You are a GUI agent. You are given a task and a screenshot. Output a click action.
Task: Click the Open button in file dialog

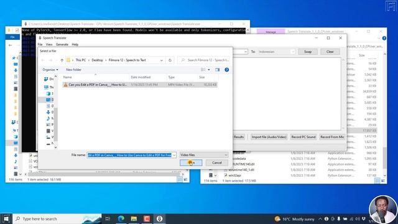click(x=191, y=162)
